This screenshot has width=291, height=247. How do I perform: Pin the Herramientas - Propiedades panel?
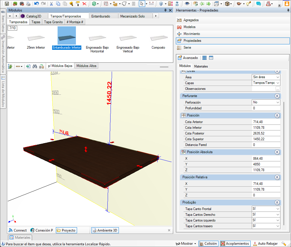point(288,10)
